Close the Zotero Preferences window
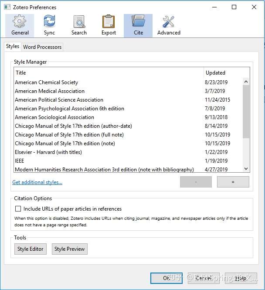Image resolution: width=265 pixels, height=290 pixels. (x=254, y=7)
